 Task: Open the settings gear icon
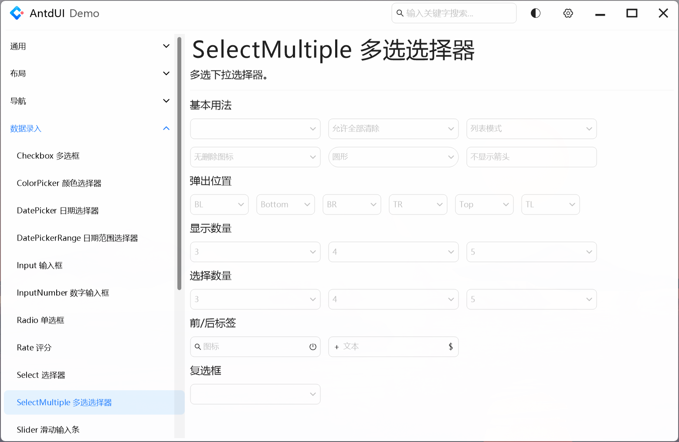[x=568, y=13]
